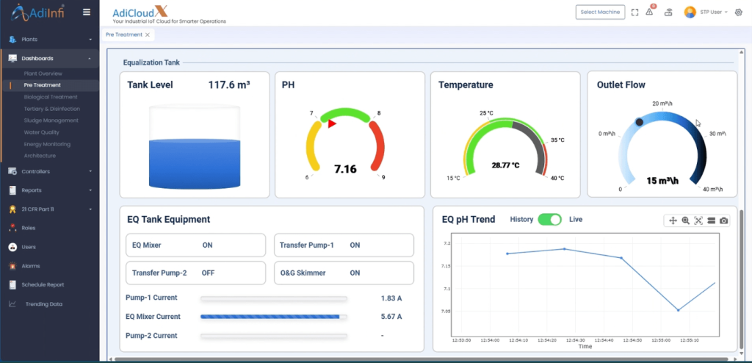Collapse the Dashboards menu chevron
The width and height of the screenshot is (752, 363).
point(89,58)
